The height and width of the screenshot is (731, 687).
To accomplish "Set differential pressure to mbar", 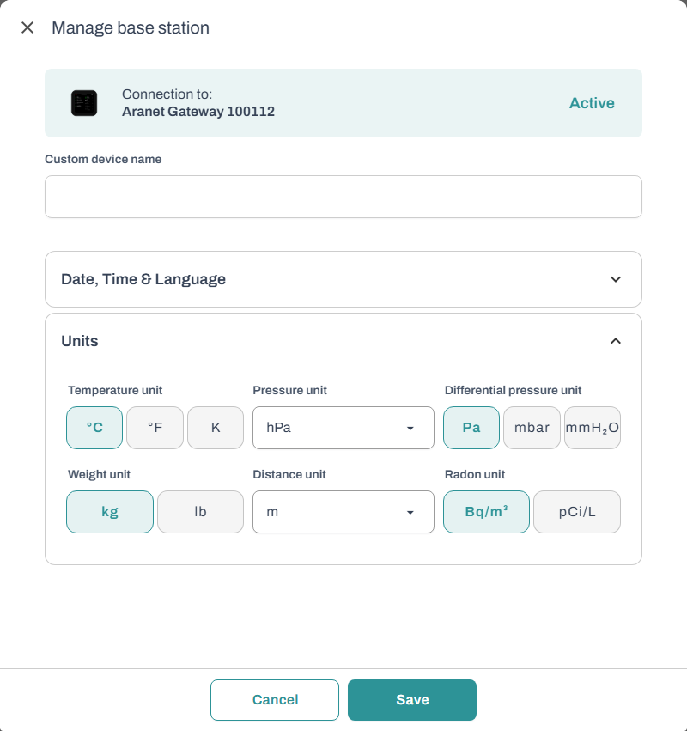I will coord(532,428).
